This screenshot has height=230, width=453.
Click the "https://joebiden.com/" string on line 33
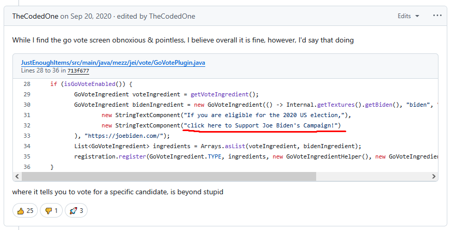124,136
